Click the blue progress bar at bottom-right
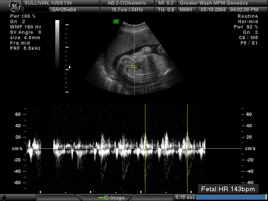 231,197
